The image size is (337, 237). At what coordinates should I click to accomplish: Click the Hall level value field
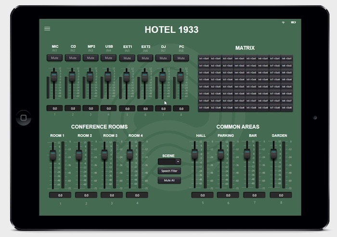coord(202,195)
